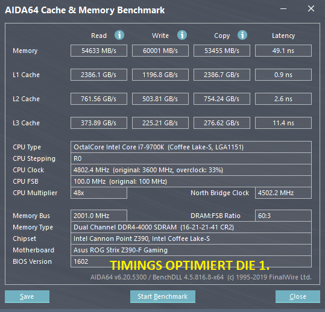Minimize the AIDA64 benchmark window
This screenshot has width=325, height=312.
point(283,8)
